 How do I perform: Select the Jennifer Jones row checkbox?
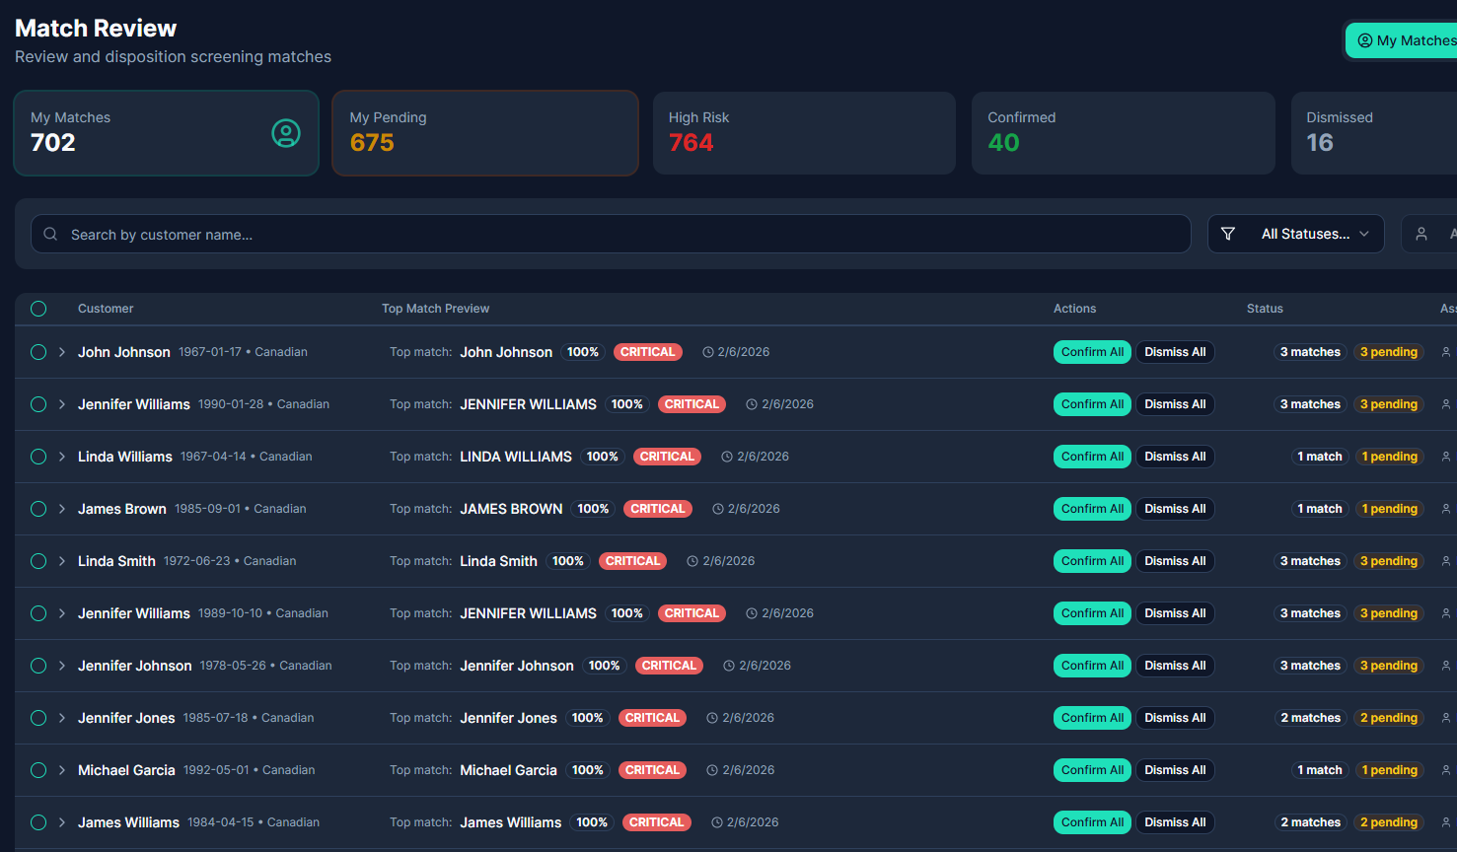pyautogui.click(x=38, y=718)
